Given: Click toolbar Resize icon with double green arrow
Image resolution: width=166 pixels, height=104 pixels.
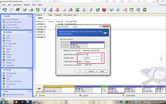Looking at the screenshot, I should pyautogui.click(x=38, y=10).
